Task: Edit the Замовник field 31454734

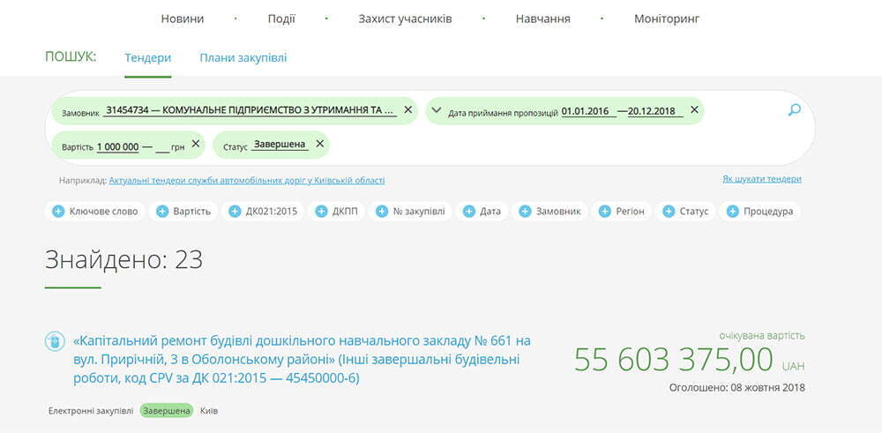Action: [x=250, y=110]
